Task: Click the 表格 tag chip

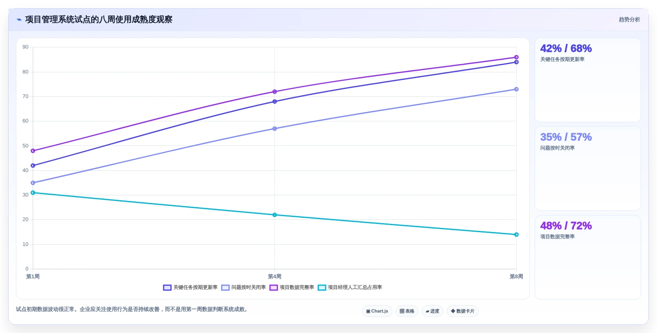Action: pyautogui.click(x=407, y=311)
